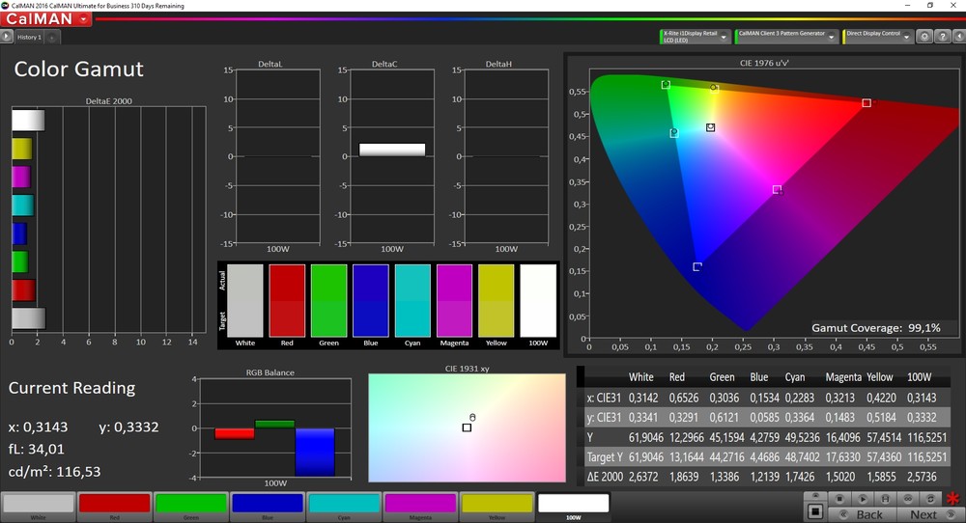Expand the X-Rite i1Display Retail meter dropdown

pos(724,38)
